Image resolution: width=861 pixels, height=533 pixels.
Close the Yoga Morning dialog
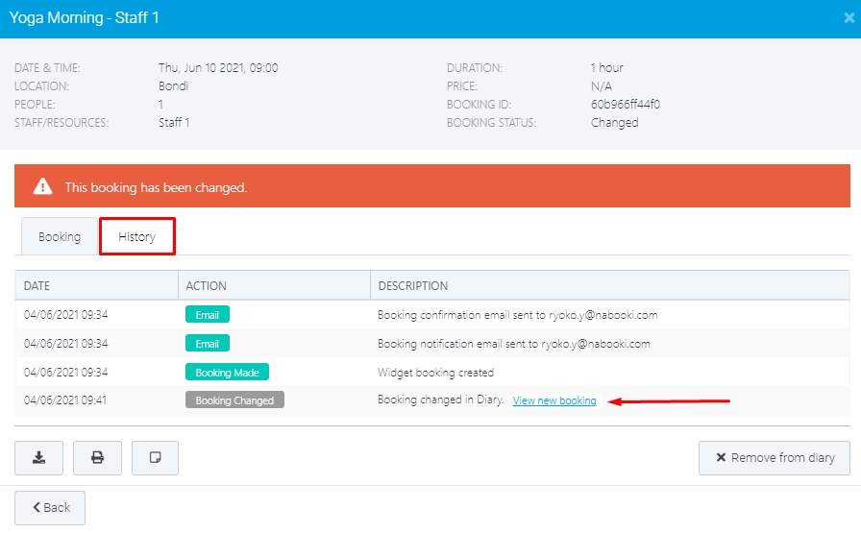[x=849, y=18]
